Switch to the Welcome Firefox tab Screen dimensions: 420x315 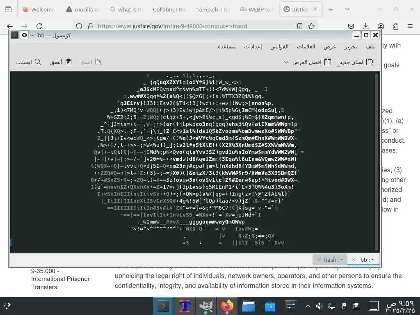click(x=39, y=9)
